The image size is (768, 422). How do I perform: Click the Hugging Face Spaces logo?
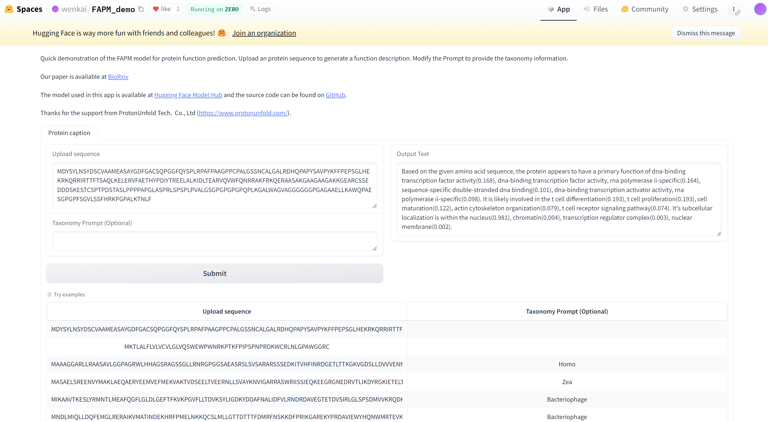pos(9,9)
